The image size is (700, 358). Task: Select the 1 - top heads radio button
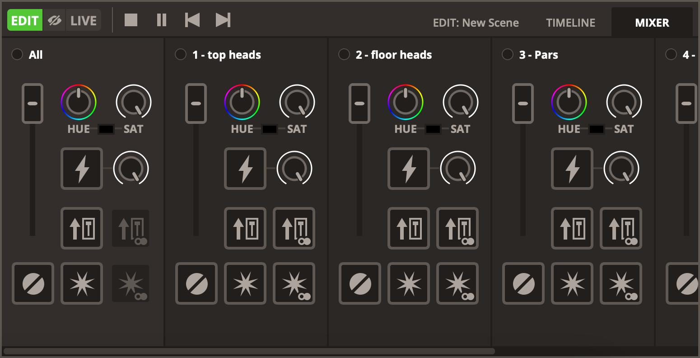[181, 55]
